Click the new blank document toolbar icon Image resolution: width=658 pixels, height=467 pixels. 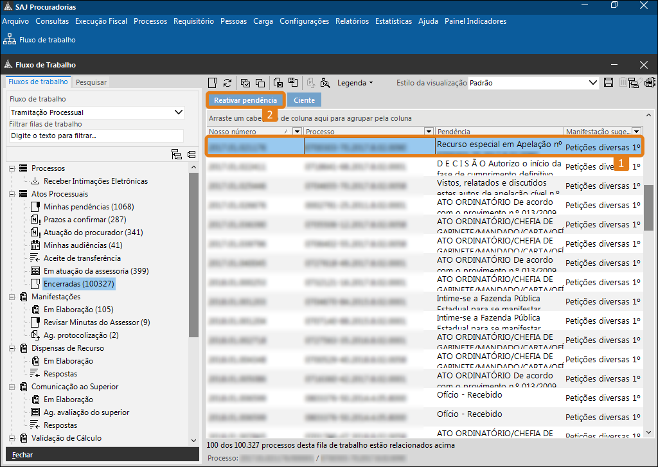point(213,83)
